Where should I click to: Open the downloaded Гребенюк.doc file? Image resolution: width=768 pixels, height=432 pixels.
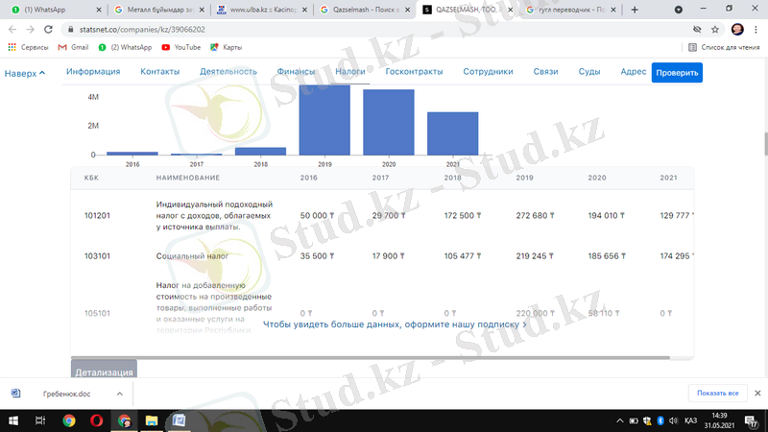pos(66,394)
